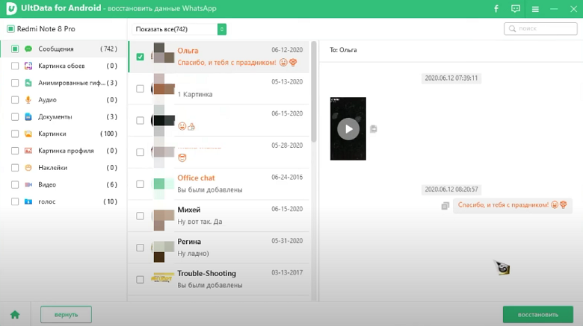The image size is (583, 326).
Task: Focus the поиск search field
Action: [540, 28]
